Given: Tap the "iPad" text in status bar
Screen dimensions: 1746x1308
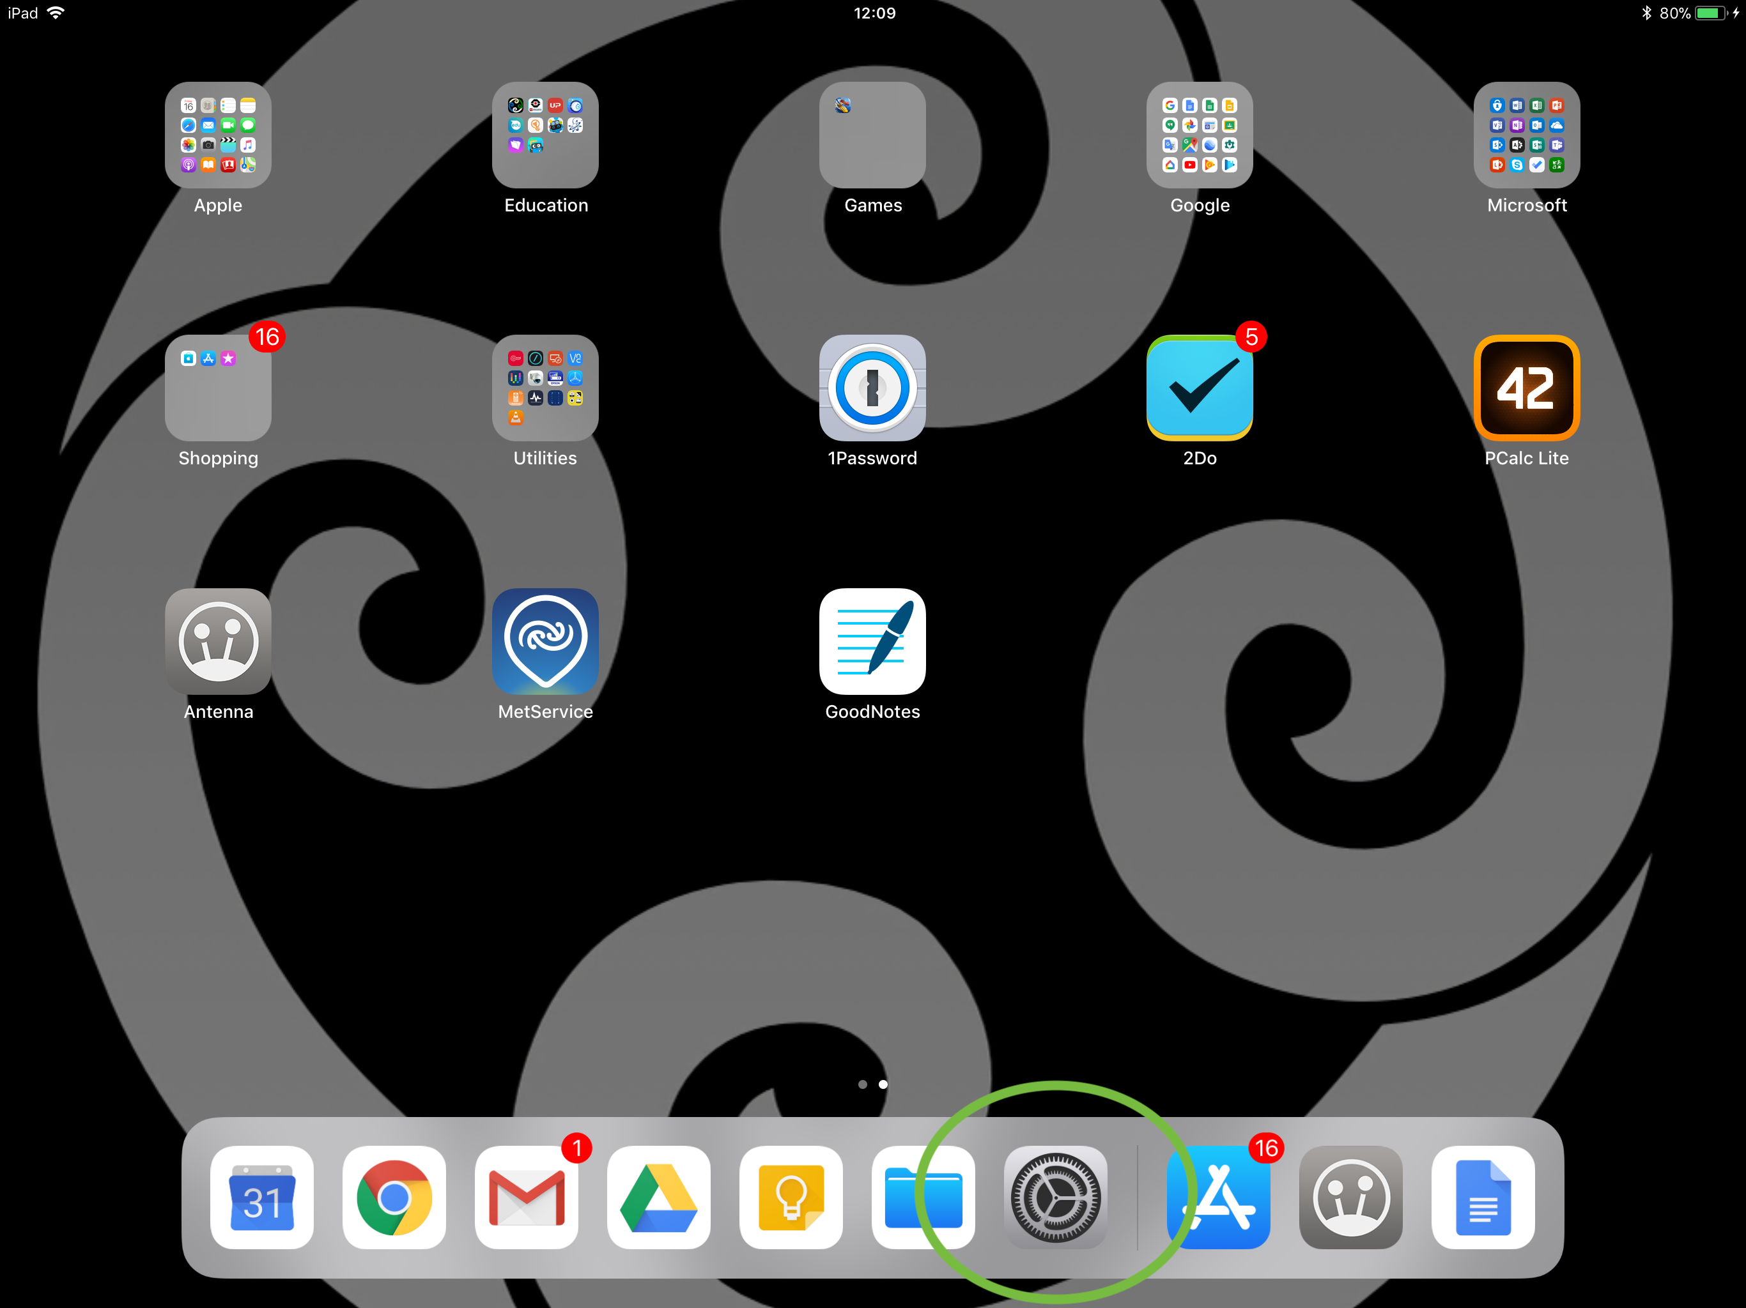Looking at the screenshot, I should (x=23, y=13).
